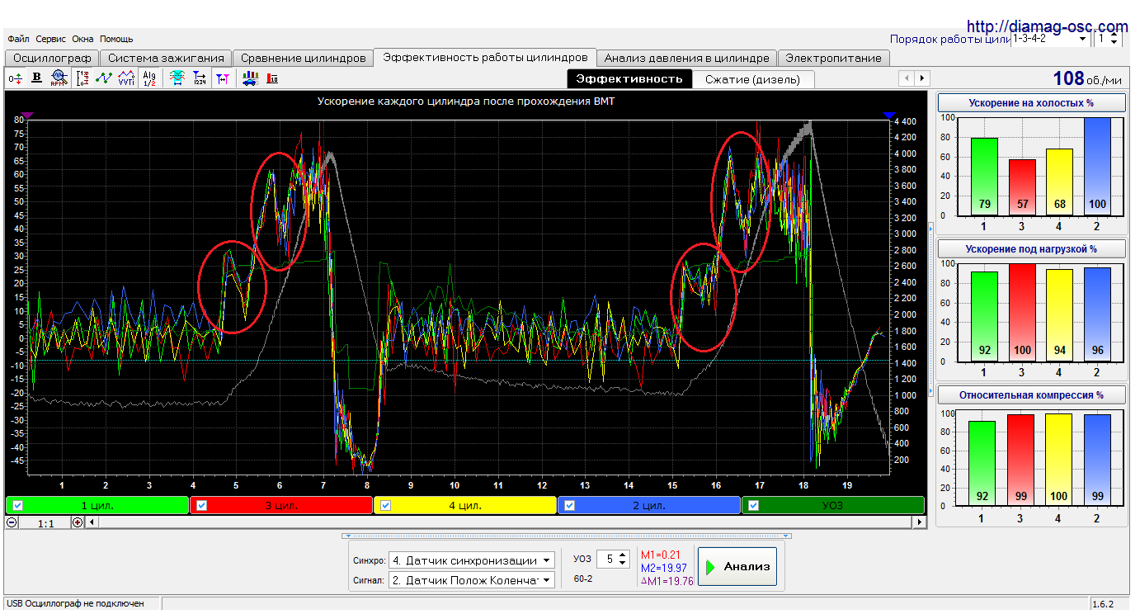The width and height of the screenshot is (1140, 614).
Task: Click the blue marker 1234 icon
Action: (199, 78)
